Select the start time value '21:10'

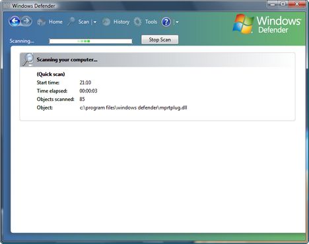pos(85,82)
